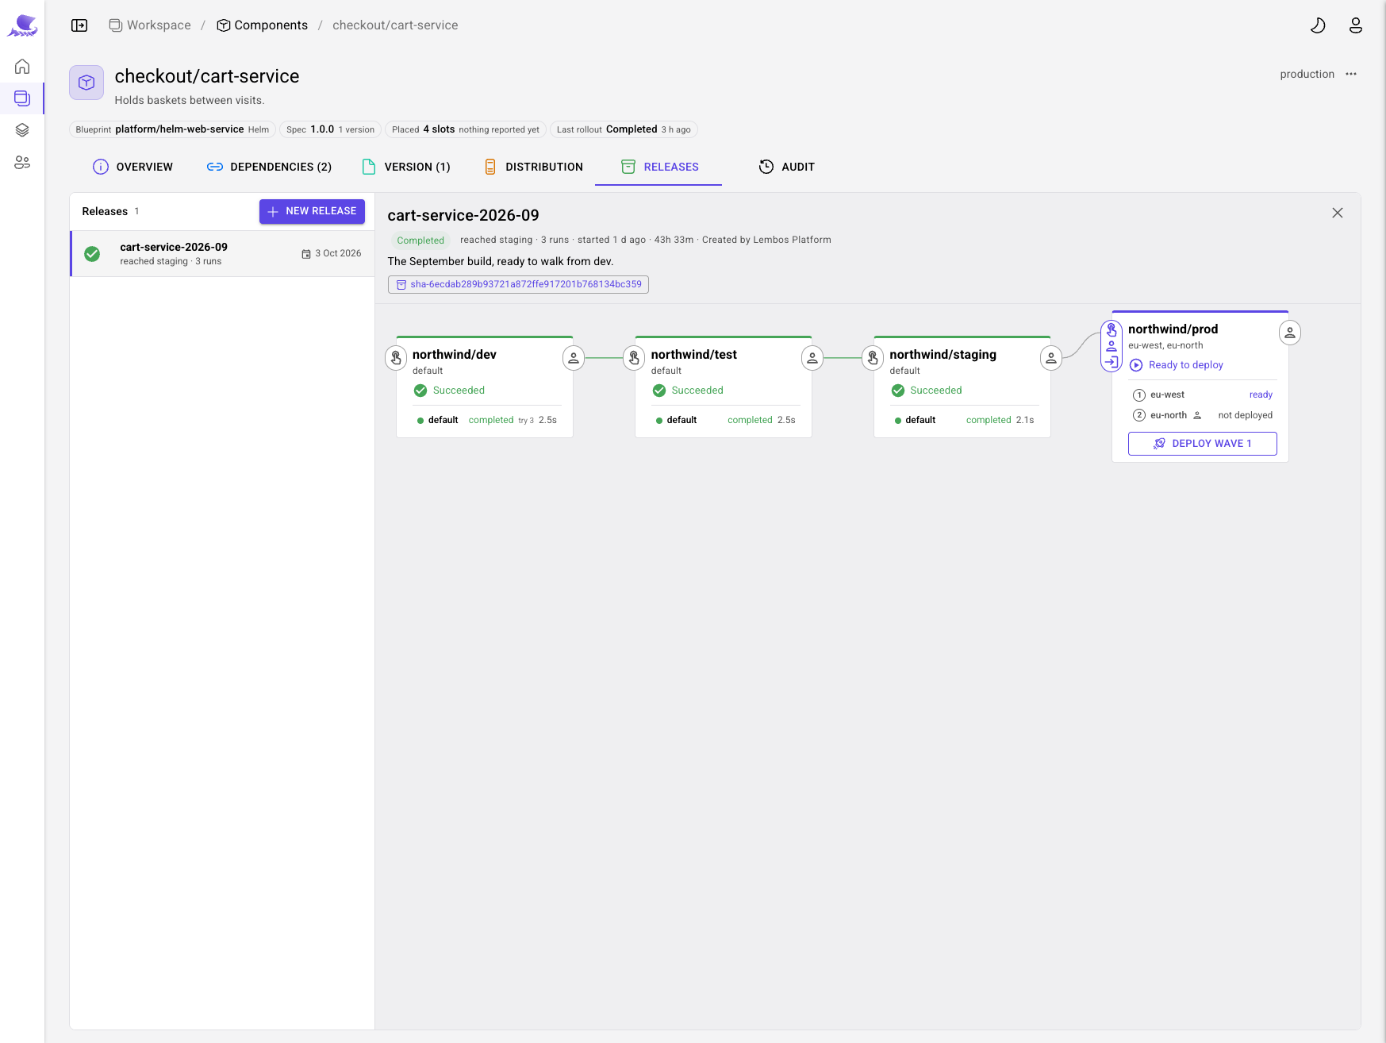Image resolution: width=1386 pixels, height=1043 pixels.
Task: Open the three-dot menu beside production
Action: 1351,74
